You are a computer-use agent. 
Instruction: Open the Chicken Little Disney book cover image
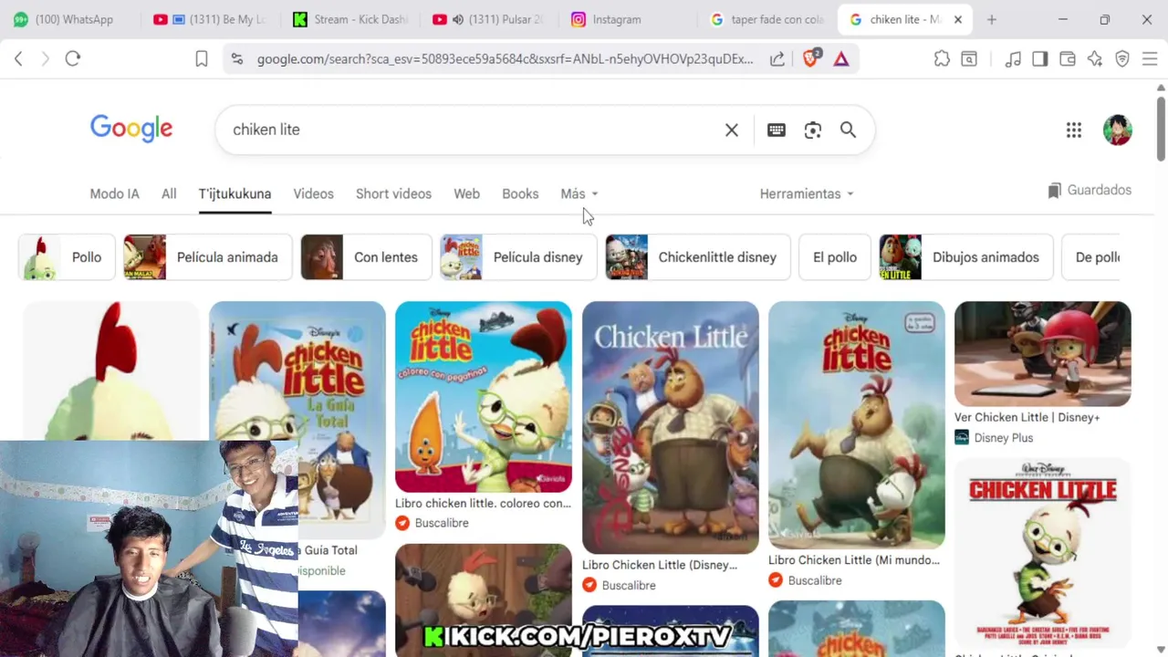click(x=671, y=427)
